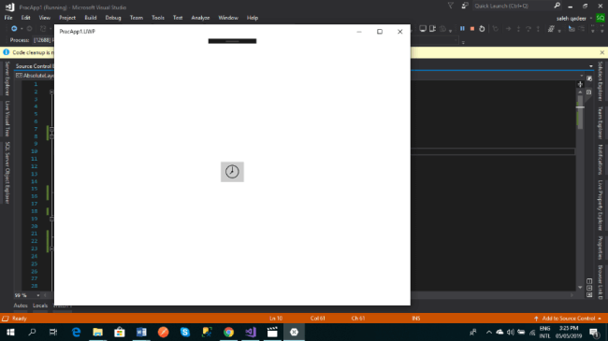Click the editor split window plus icon
Image resolution: width=608 pixels, height=341 pixels.
(x=580, y=84)
